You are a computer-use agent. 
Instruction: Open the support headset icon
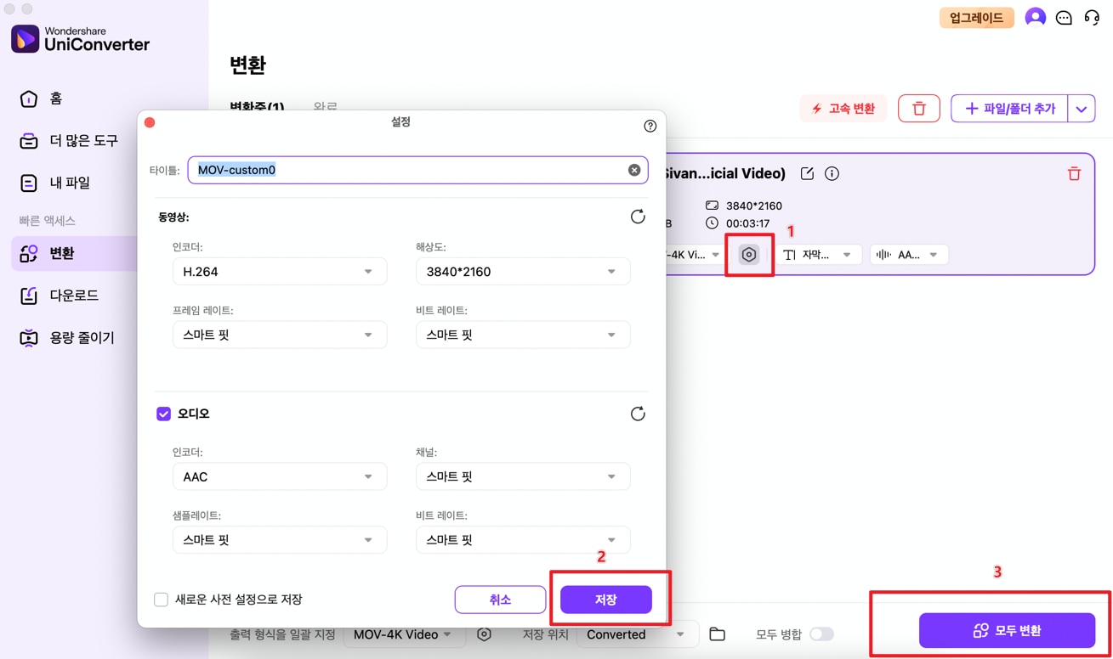(x=1092, y=18)
